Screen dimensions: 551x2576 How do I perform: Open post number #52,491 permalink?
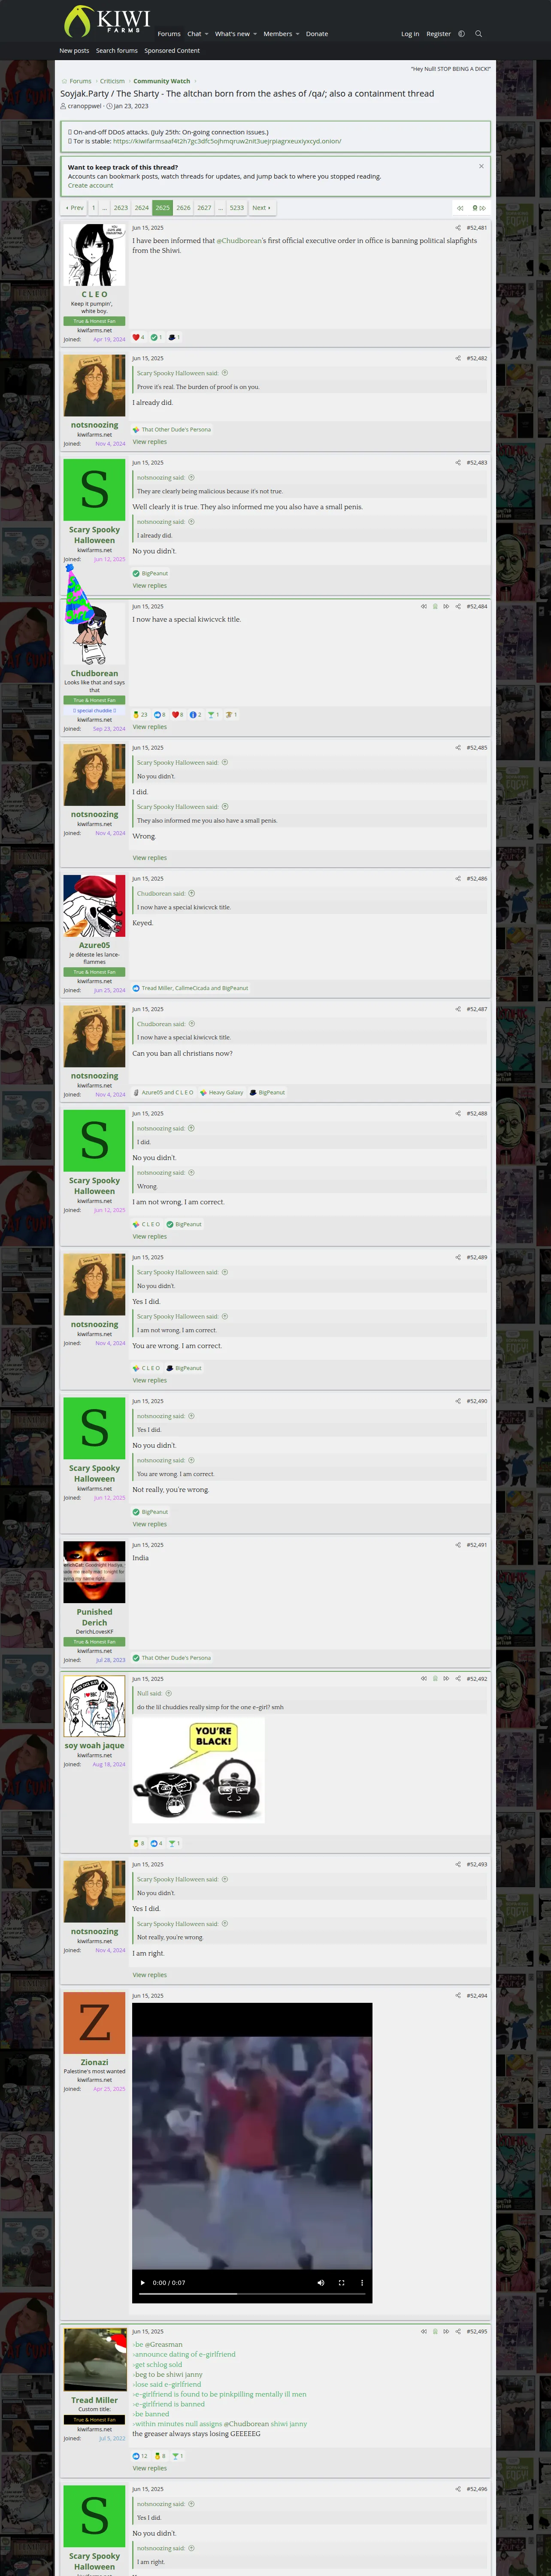[x=477, y=1545]
